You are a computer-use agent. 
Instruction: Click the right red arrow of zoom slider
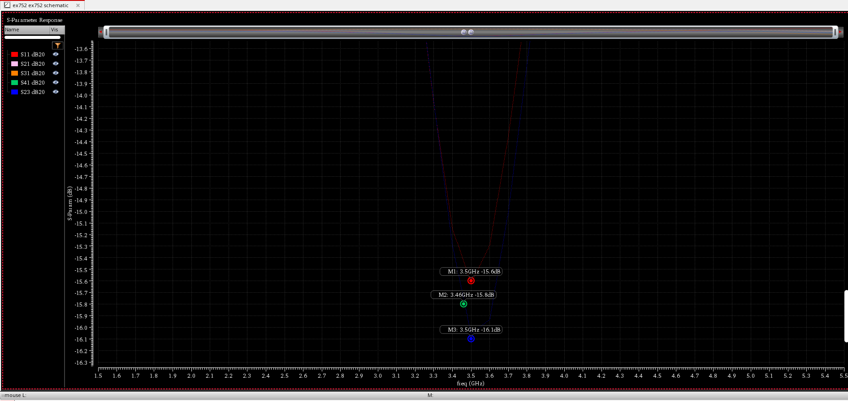tap(841, 32)
